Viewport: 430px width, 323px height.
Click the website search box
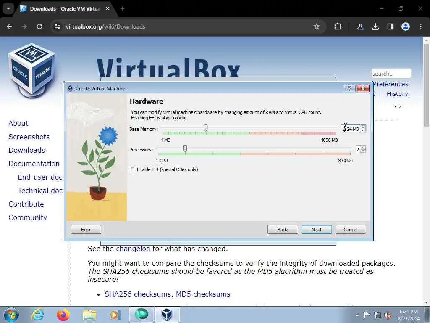pyautogui.click(x=391, y=74)
